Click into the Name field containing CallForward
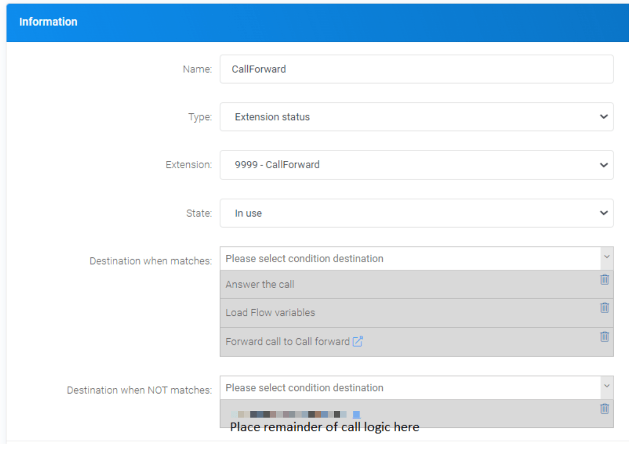634x451 pixels. (x=416, y=69)
